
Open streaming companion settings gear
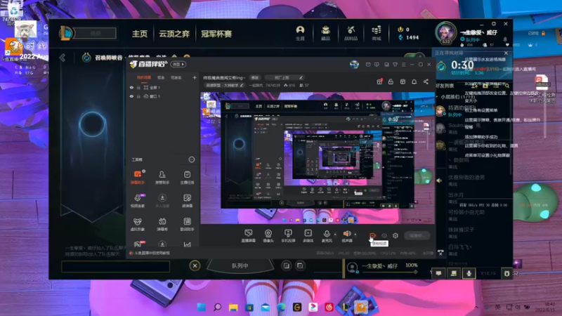tap(396, 235)
